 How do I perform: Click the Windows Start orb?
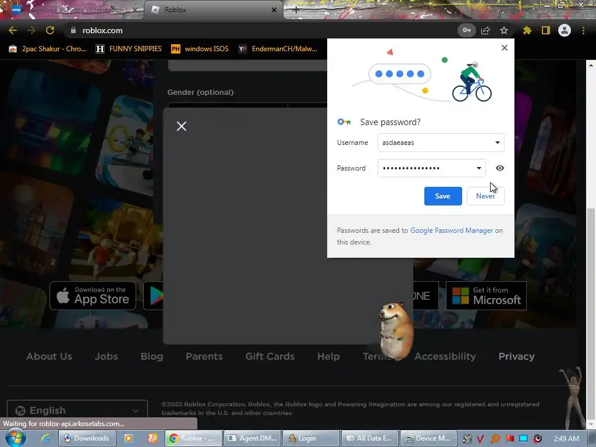15,438
